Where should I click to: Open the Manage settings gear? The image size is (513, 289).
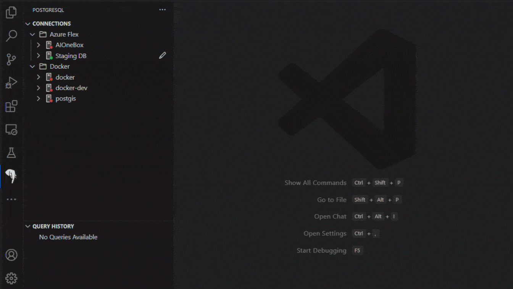[x=11, y=278]
